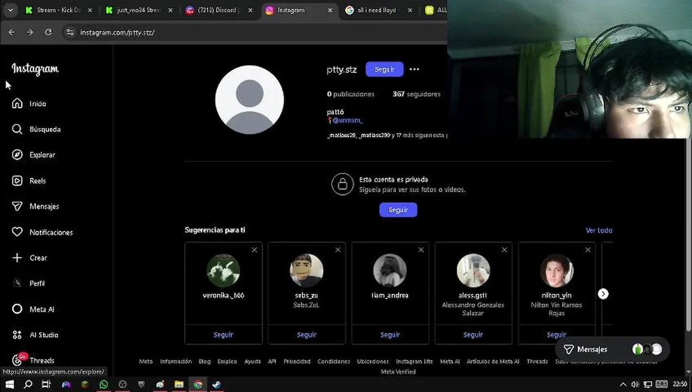692x392 pixels.
Task: Dismiss veronika._666 suggestion card
Action: tap(255, 250)
